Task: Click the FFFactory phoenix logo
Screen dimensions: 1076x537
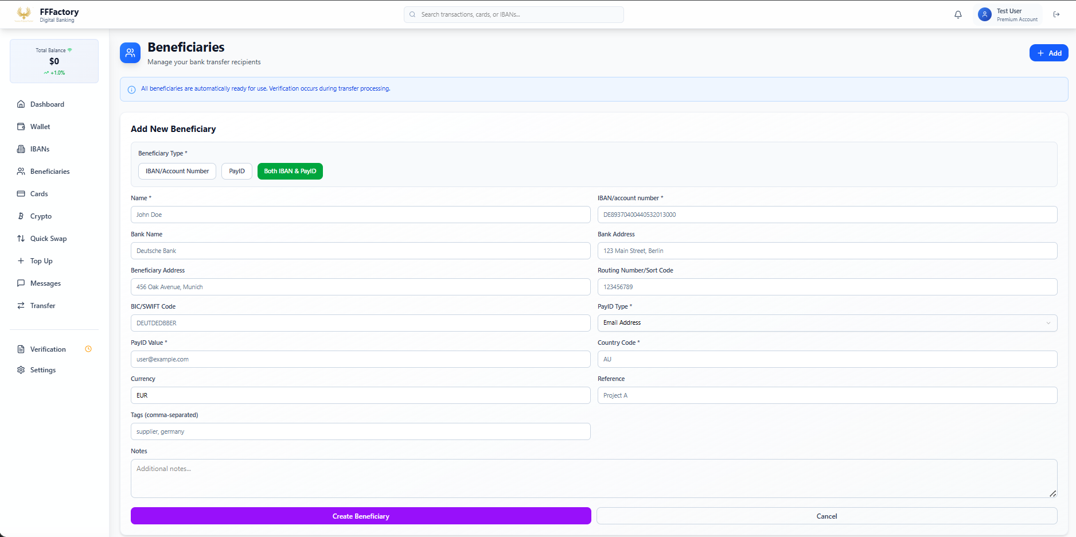Action: point(24,14)
